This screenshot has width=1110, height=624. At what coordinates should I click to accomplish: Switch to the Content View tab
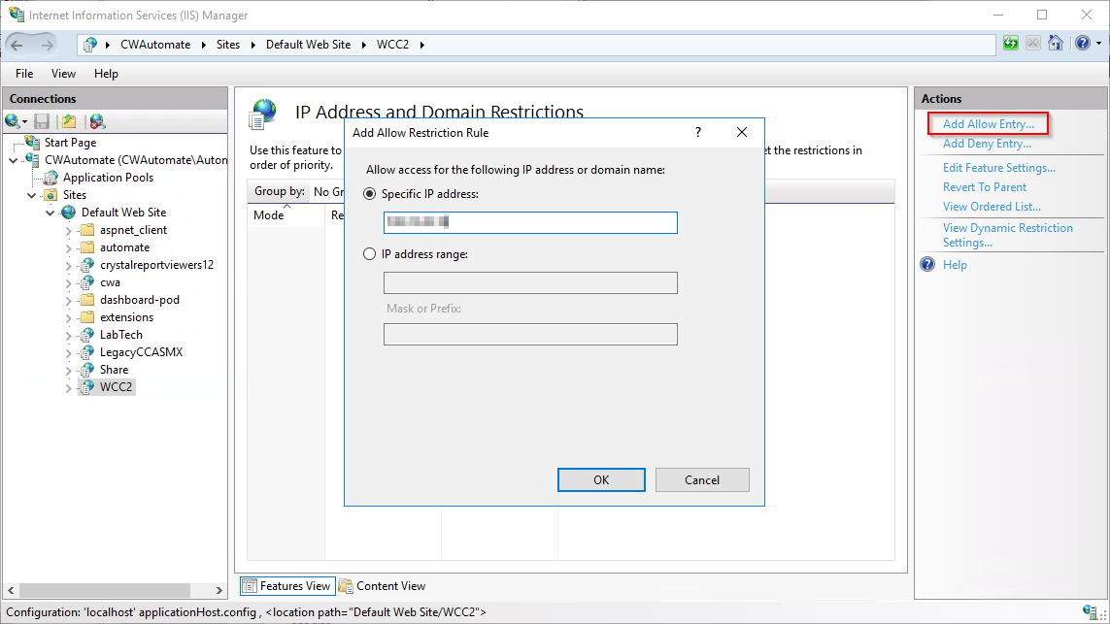tap(383, 586)
